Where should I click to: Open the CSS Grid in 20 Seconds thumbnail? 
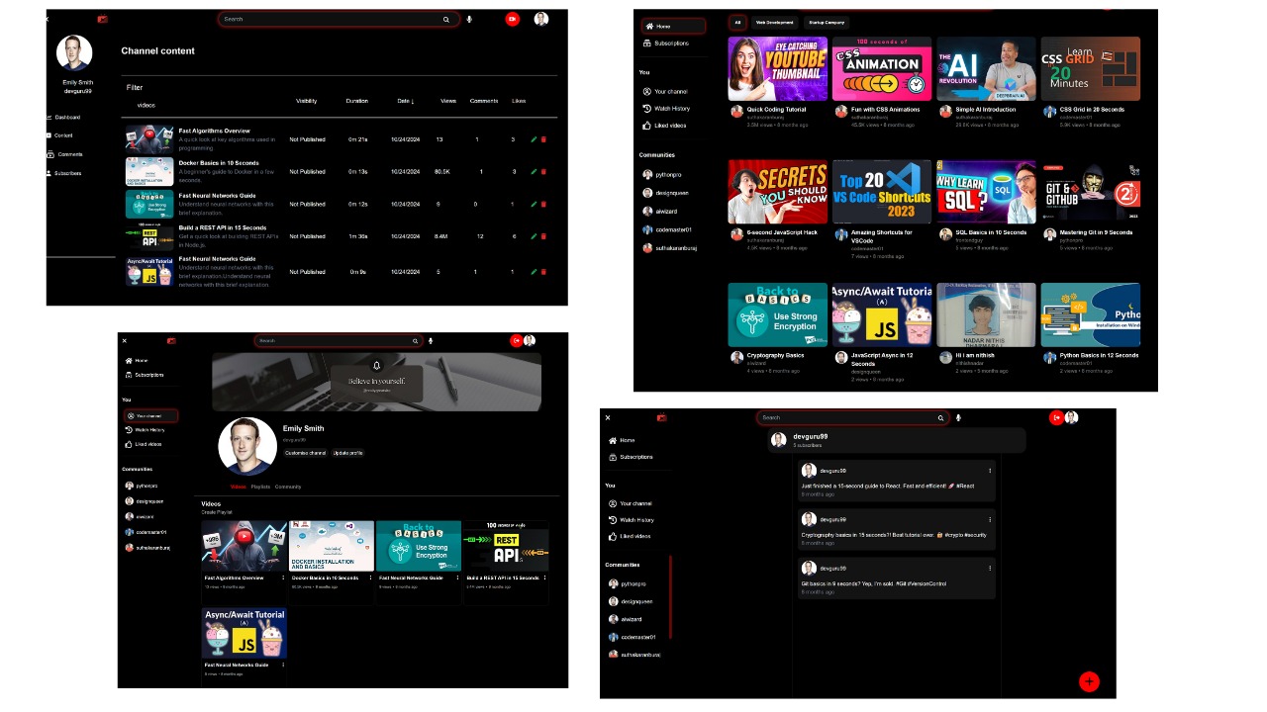coord(1091,68)
